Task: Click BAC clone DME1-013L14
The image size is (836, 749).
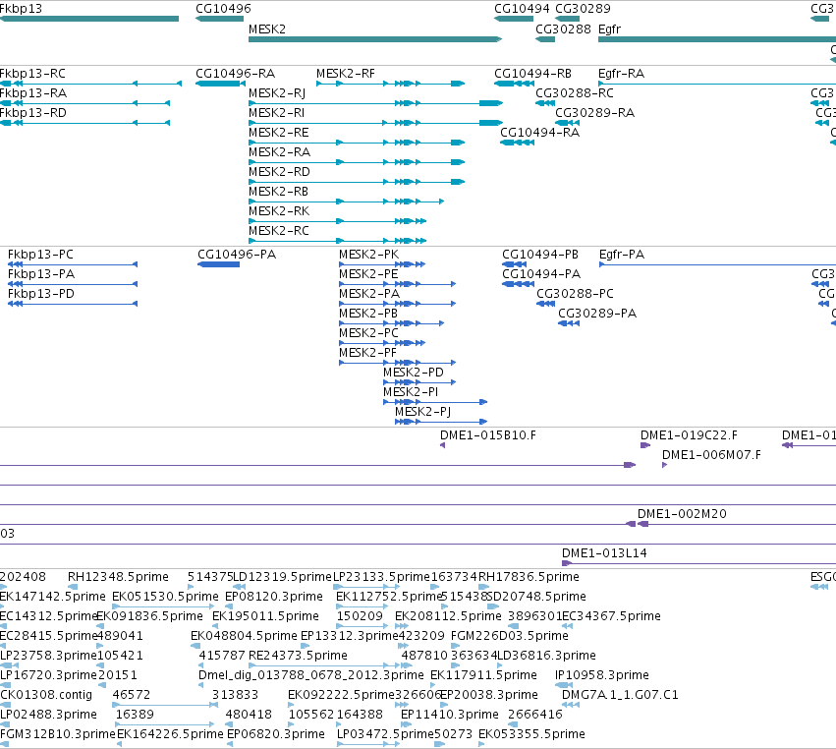Action: pos(604,553)
